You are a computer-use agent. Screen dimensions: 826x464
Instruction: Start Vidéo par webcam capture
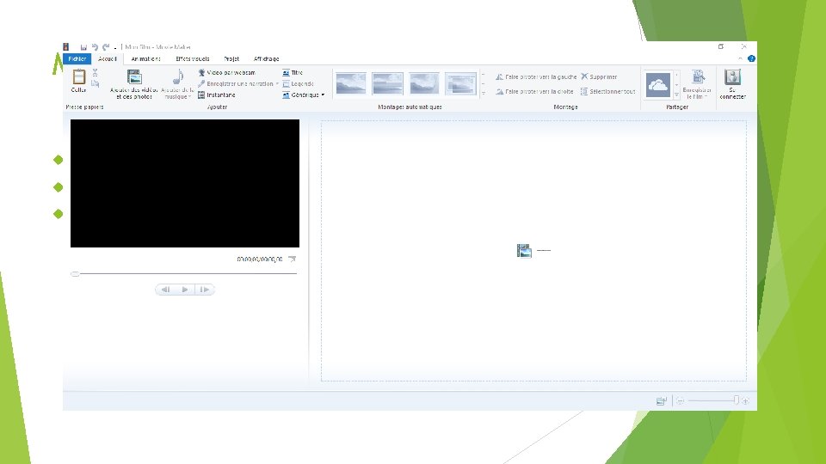[226, 72]
